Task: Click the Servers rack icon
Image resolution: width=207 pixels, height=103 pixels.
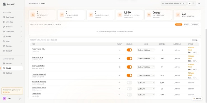Action: pos(4,63)
